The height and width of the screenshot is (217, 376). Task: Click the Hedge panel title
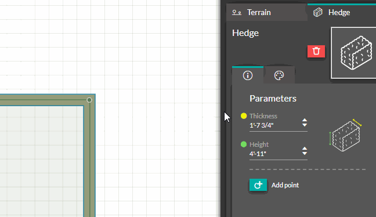coord(245,33)
